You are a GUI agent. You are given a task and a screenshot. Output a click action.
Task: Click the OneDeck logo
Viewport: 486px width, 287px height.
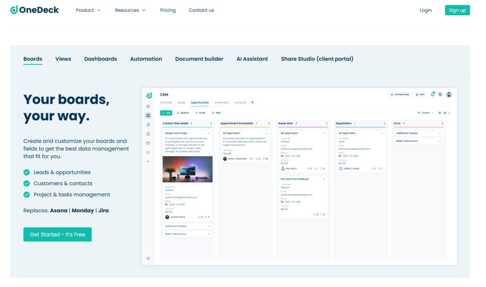(x=35, y=10)
